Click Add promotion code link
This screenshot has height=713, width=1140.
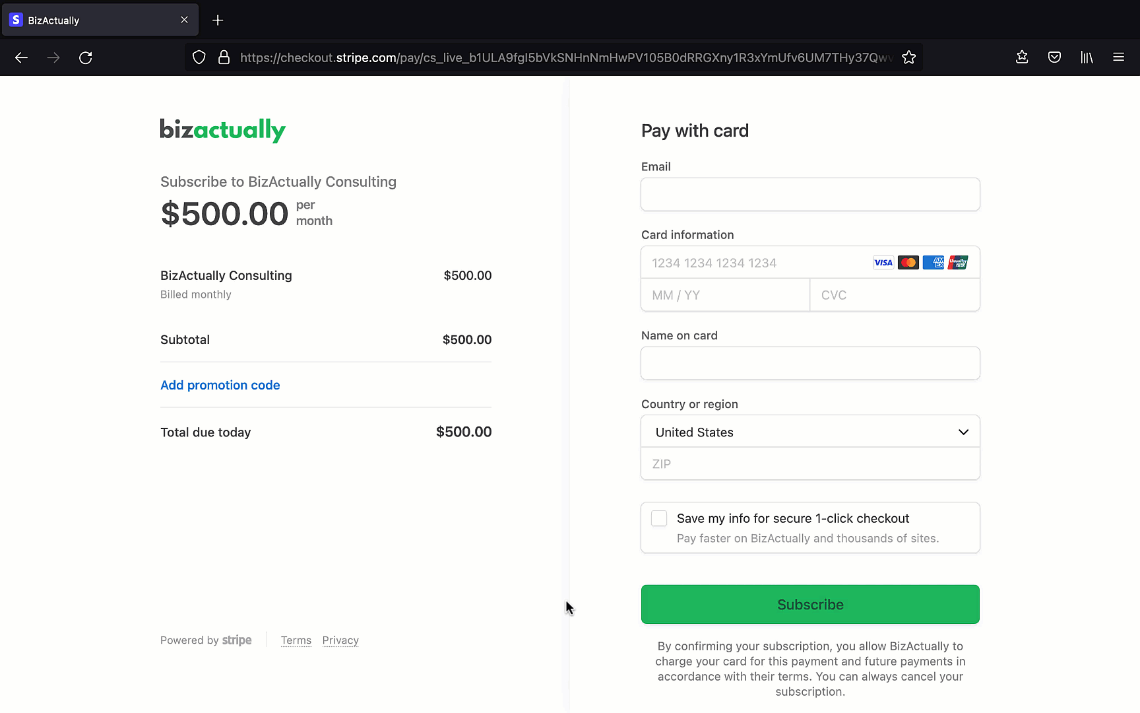click(220, 385)
